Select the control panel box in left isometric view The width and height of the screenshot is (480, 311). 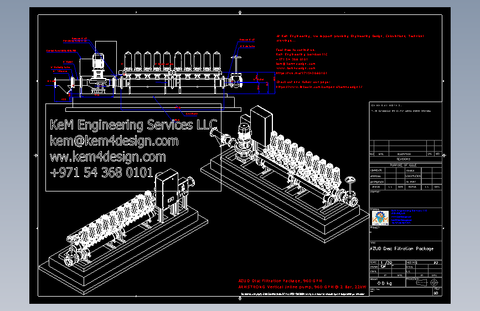coord(167,189)
